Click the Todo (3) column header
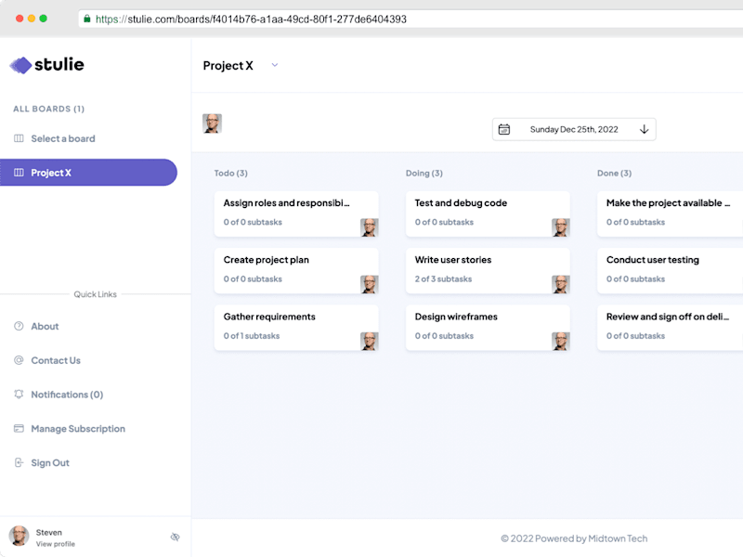The image size is (743, 557). tap(230, 173)
